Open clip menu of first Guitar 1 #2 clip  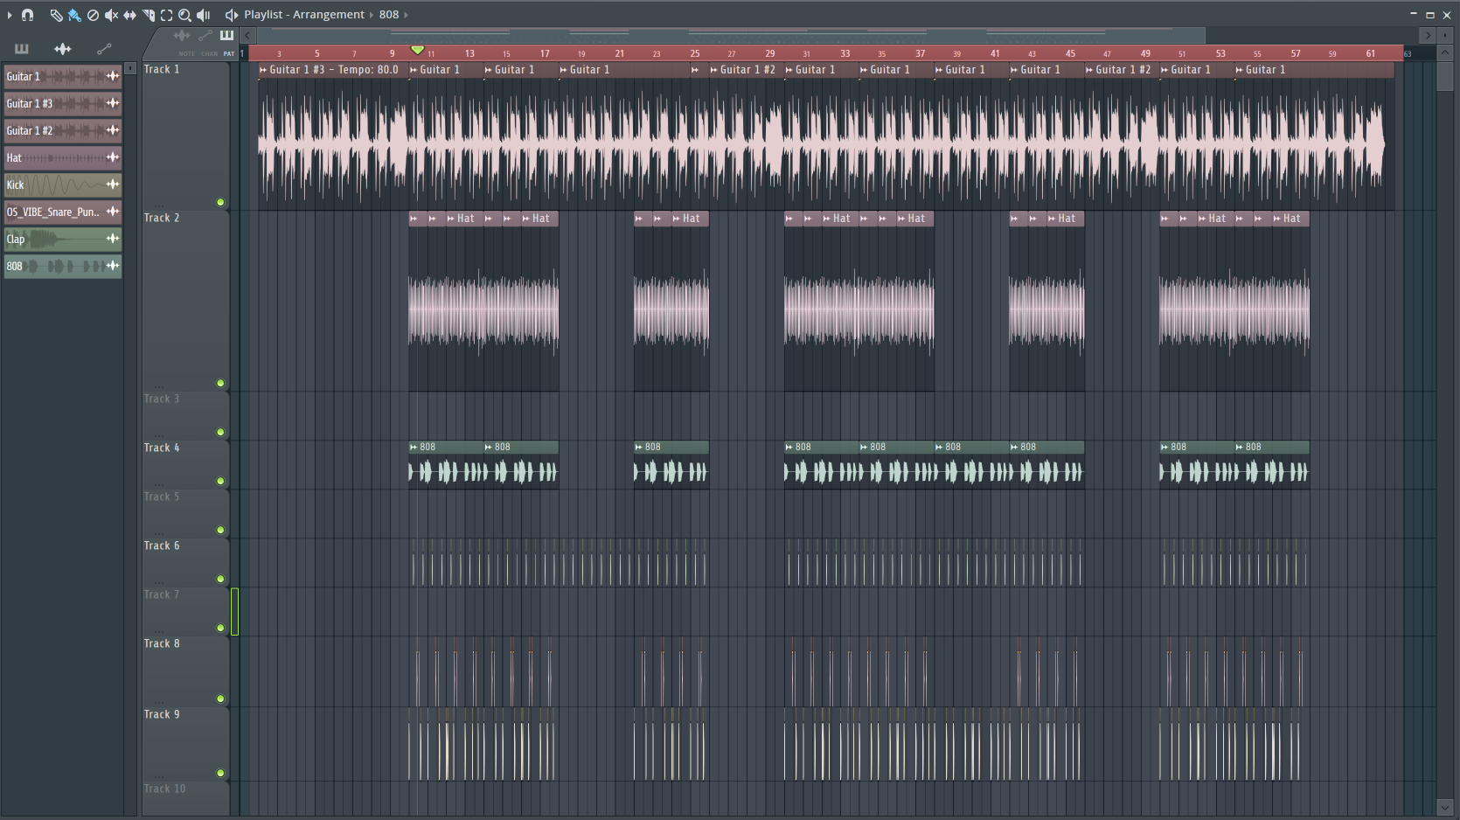[x=713, y=70]
